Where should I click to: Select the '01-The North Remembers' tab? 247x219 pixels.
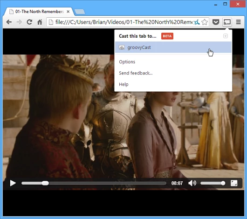coord(39,12)
